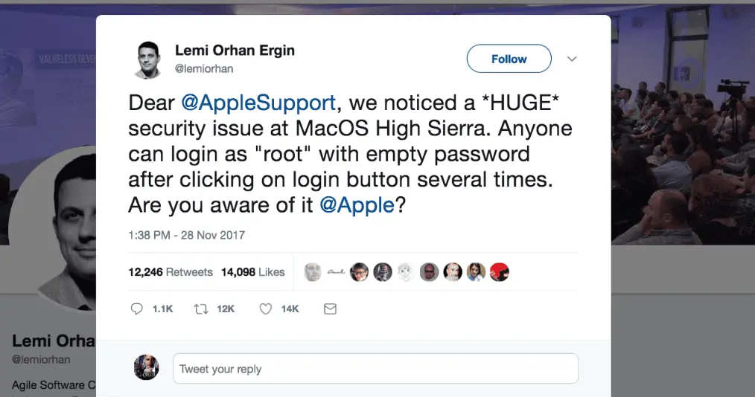Viewport: 755px width, 397px height.
Task: Click the red liker avatar at end
Action: pyautogui.click(x=499, y=272)
